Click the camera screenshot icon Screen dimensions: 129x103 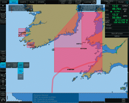[x=3, y=94]
